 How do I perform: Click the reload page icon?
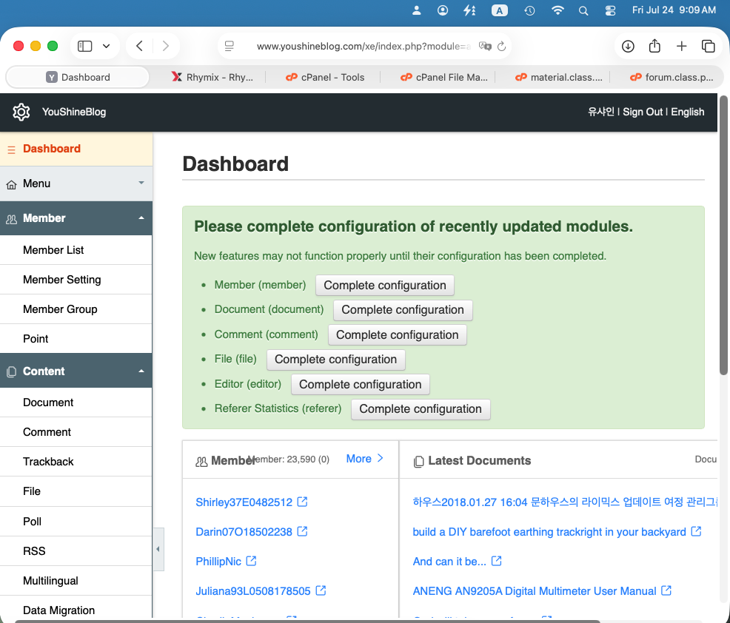pyautogui.click(x=501, y=46)
